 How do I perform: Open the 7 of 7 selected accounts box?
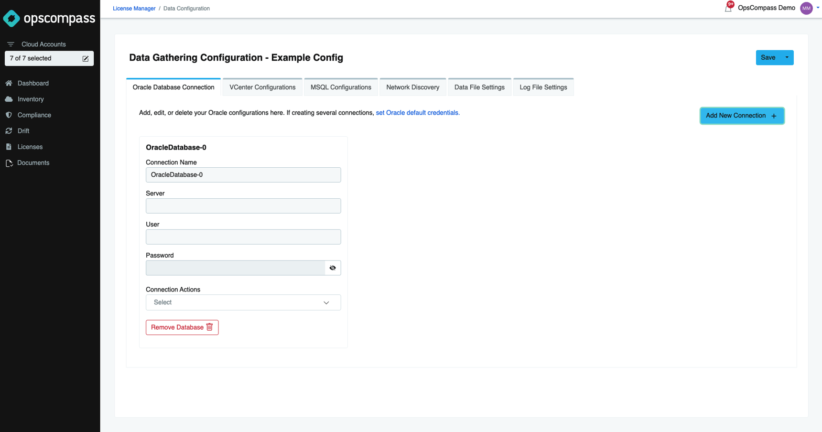coord(49,58)
